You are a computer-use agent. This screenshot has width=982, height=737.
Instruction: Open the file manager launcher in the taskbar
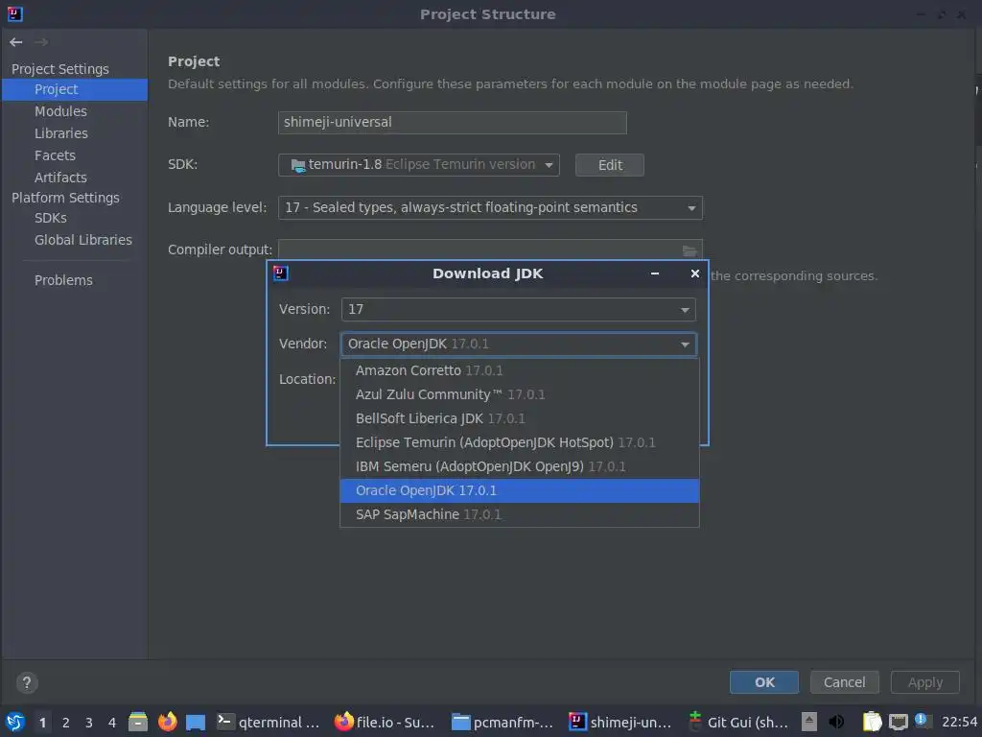point(138,722)
